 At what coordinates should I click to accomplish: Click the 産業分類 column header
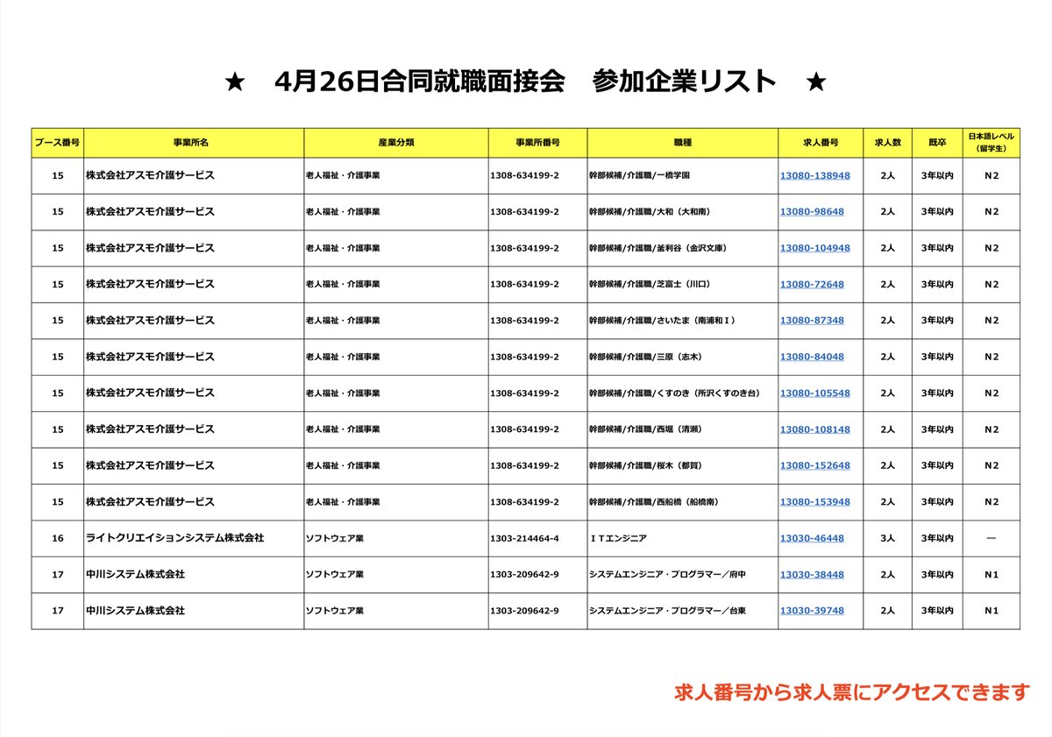click(396, 142)
